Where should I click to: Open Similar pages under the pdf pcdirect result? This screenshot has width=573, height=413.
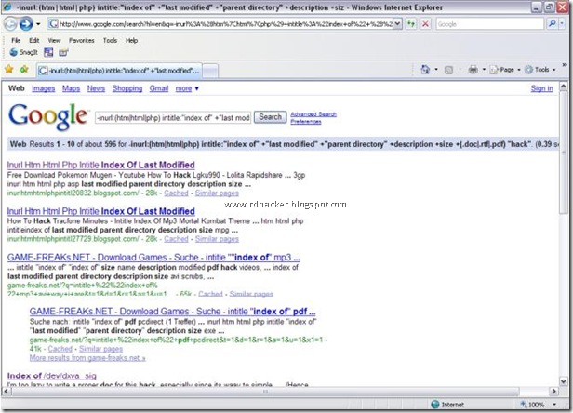point(100,349)
